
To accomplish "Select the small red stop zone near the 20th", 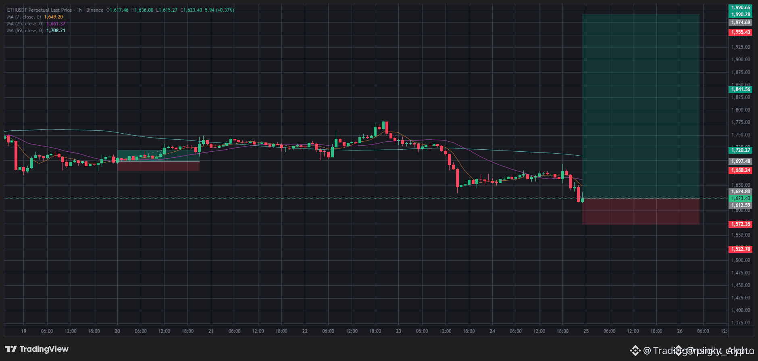I will click(x=158, y=166).
